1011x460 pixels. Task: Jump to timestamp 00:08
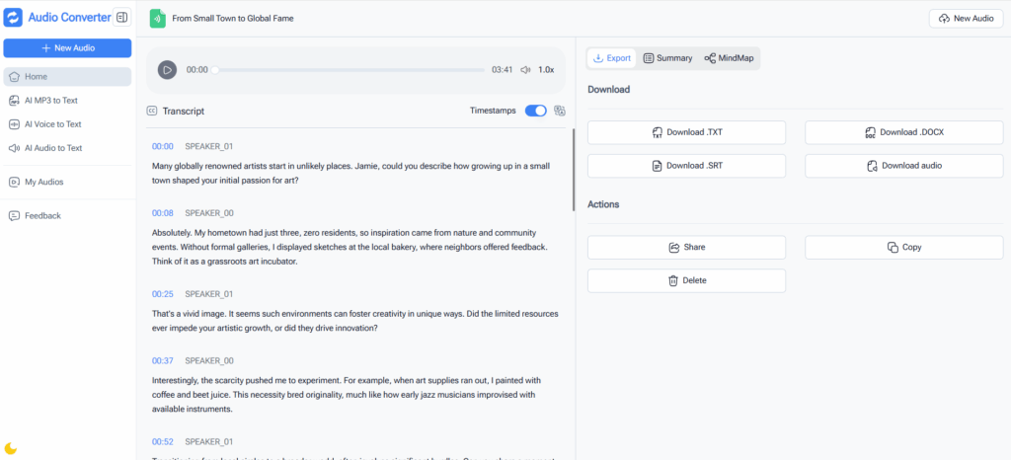163,212
